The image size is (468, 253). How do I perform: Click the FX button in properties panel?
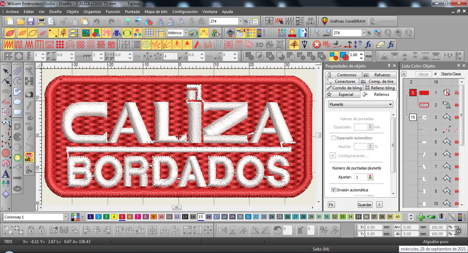click(331, 205)
